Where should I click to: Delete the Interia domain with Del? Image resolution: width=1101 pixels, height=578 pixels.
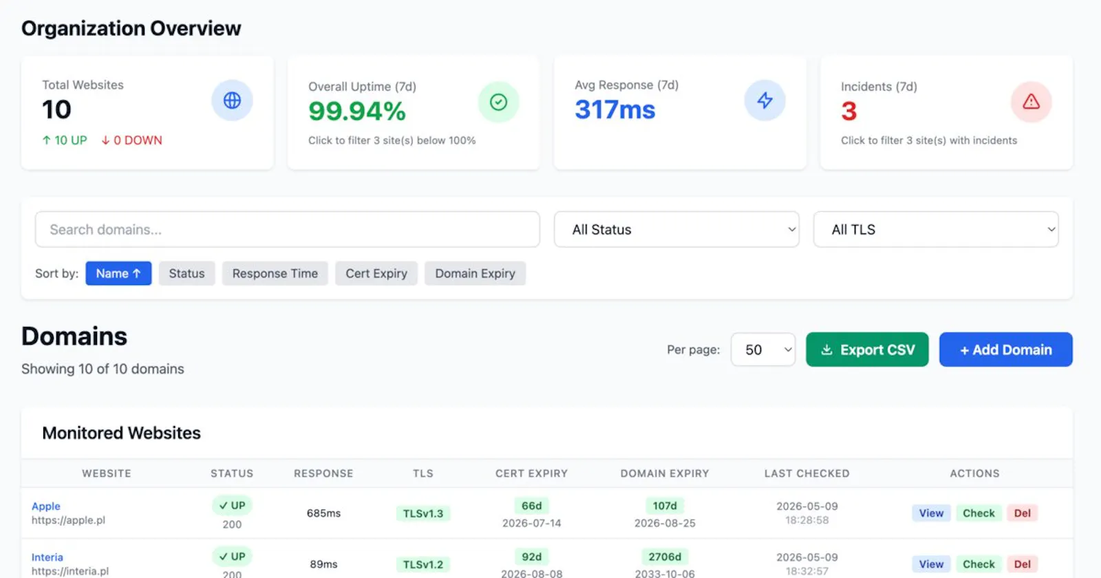(x=1022, y=564)
